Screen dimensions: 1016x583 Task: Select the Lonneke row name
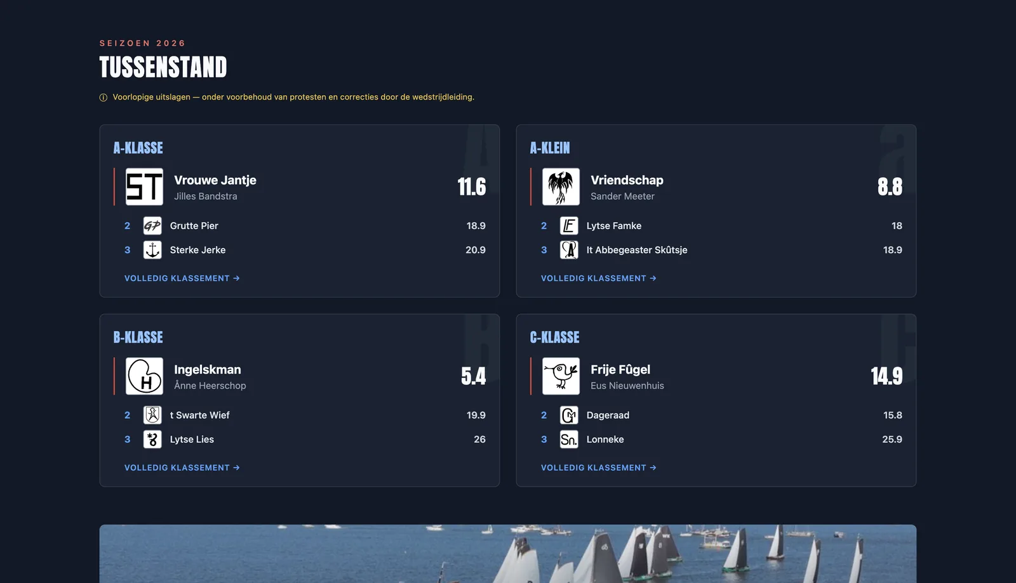[605, 439]
